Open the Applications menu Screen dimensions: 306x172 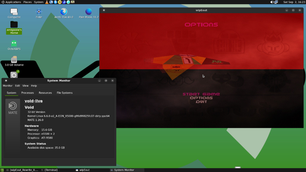pyautogui.click(x=11, y=2)
